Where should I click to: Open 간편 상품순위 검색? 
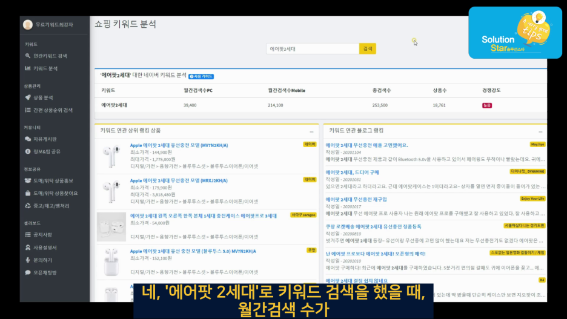[x=53, y=110]
